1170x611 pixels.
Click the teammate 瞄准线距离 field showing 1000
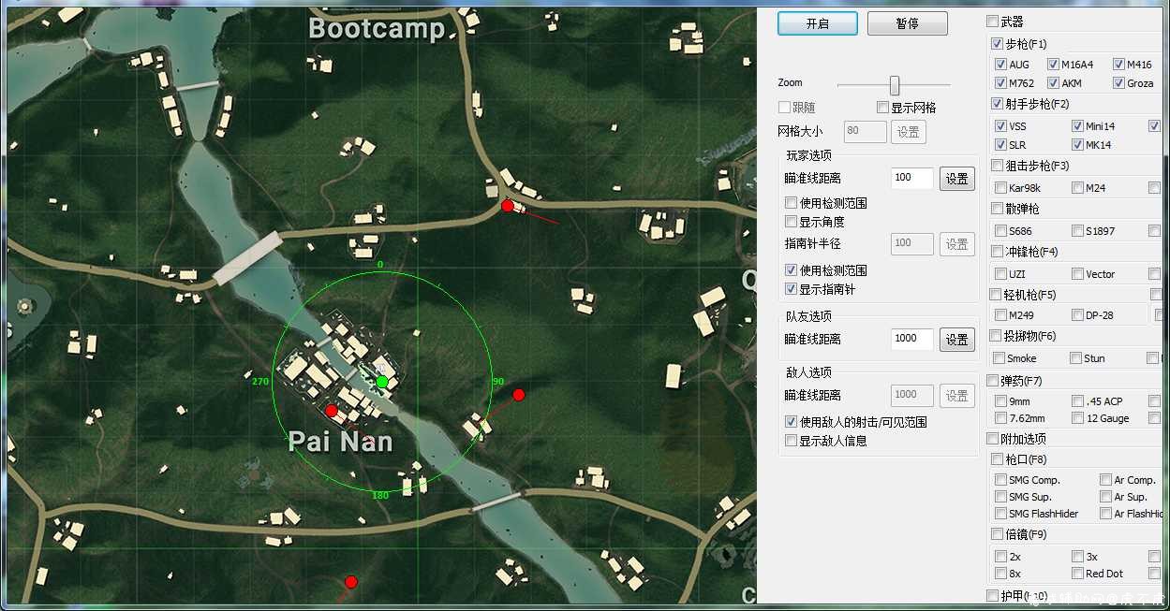tap(911, 339)
